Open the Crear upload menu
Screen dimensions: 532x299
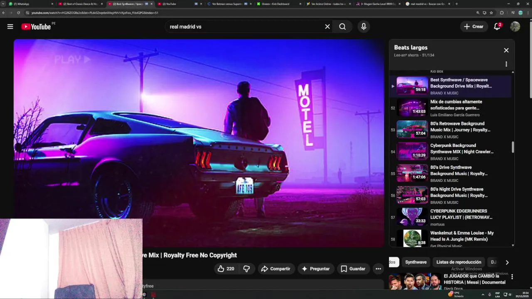(474, 27)
